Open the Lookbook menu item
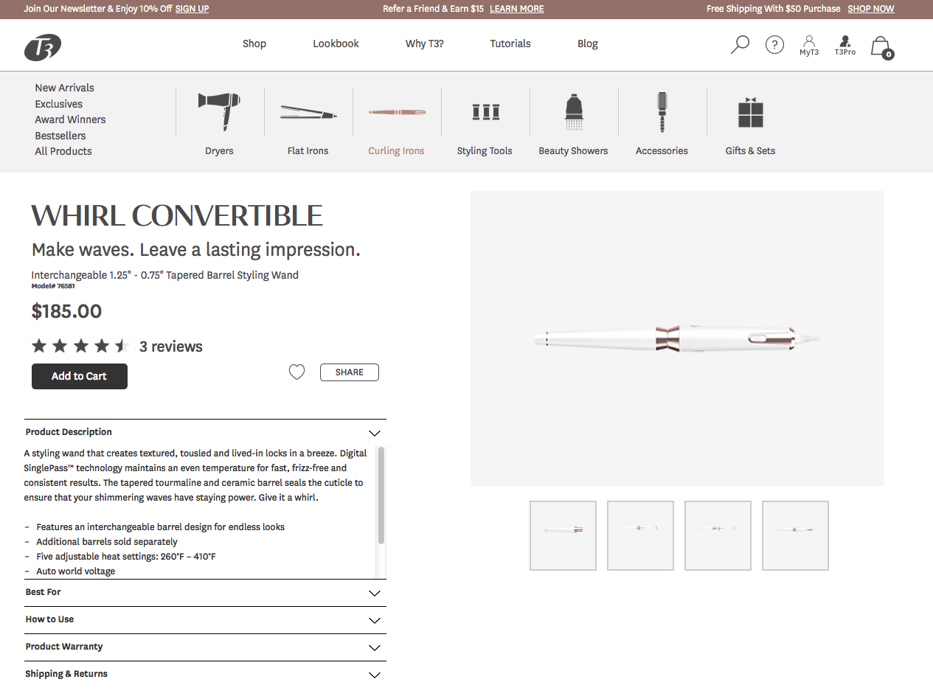 click(336, 44)
